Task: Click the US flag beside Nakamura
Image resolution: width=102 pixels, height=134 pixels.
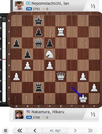Action: [x=28, y=111]
